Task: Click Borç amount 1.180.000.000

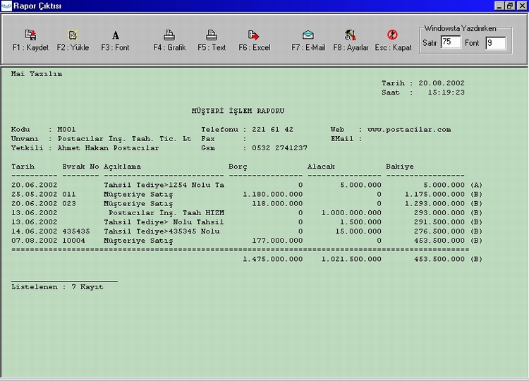Action: click(x=272, y=194)
